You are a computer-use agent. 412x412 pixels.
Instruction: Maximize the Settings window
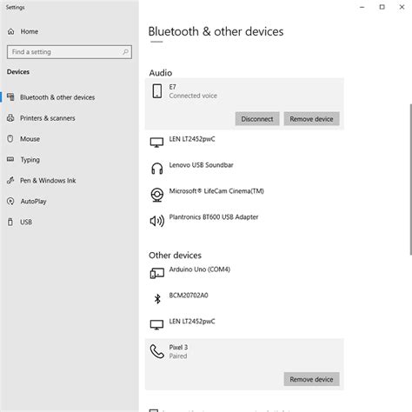point(382,7)
